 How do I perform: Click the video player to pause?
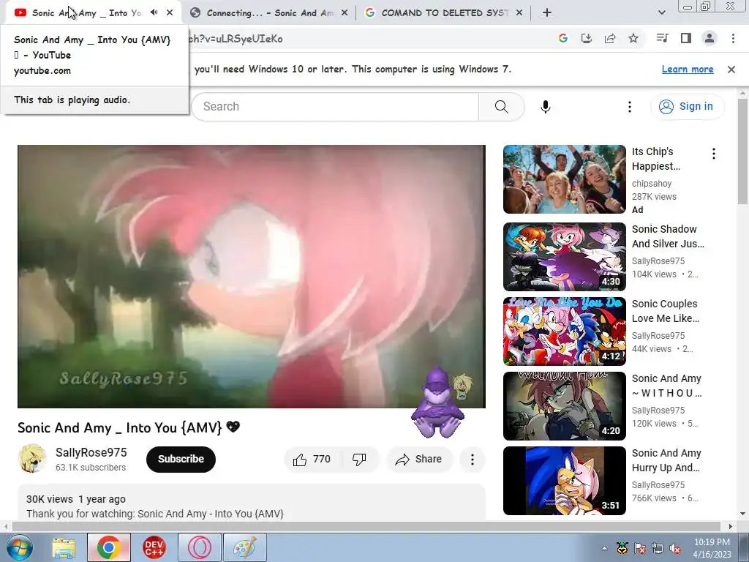252,276
